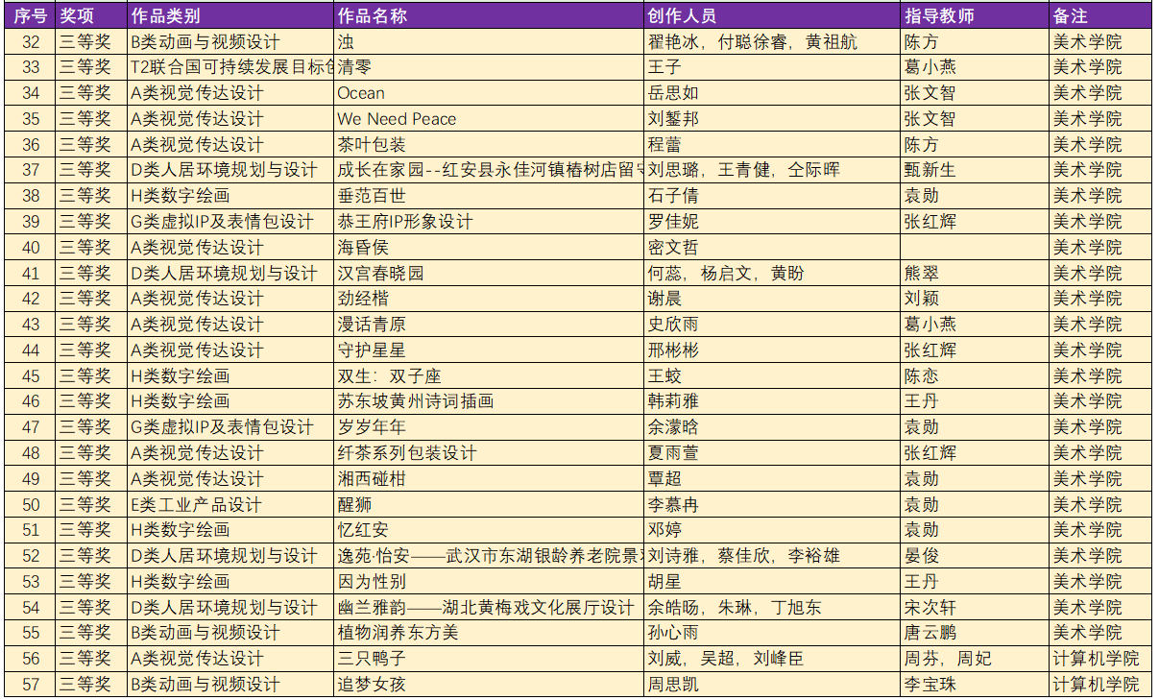Image resolution: width=1159 pixels, height=700 pixels.
Task: Select the cell containing "Ocean"
Action: pyautogui.click(x=489, y=93)
